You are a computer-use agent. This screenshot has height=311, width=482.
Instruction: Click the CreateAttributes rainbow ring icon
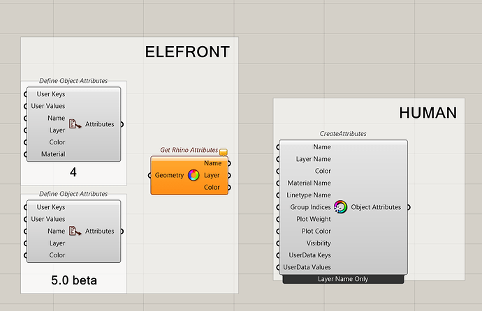[341, 207]
